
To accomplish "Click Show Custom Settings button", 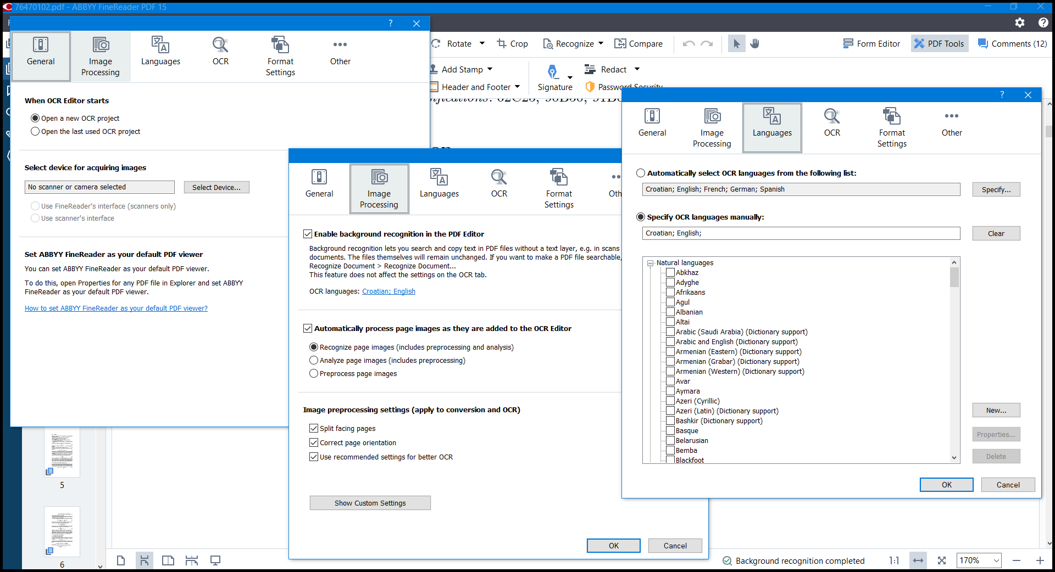I will pyautogui.click(x=370, y=503).
